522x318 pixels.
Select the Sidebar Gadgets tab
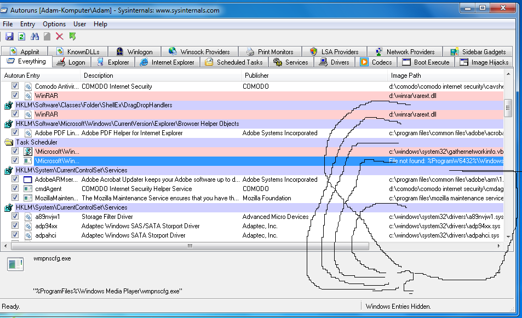click(x=478, y=51)
